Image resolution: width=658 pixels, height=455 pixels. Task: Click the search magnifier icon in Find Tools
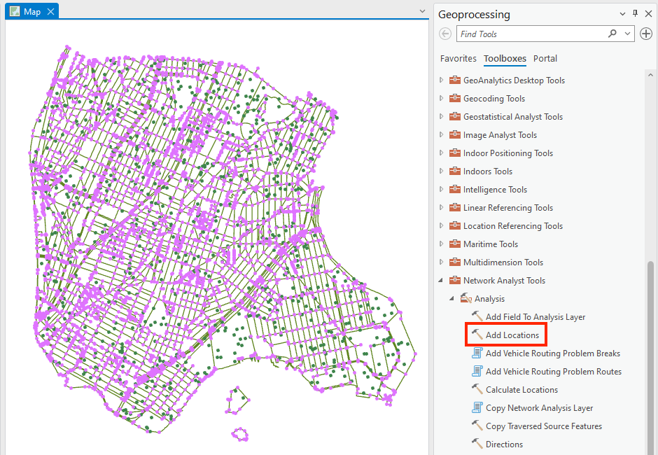point(612,34)
